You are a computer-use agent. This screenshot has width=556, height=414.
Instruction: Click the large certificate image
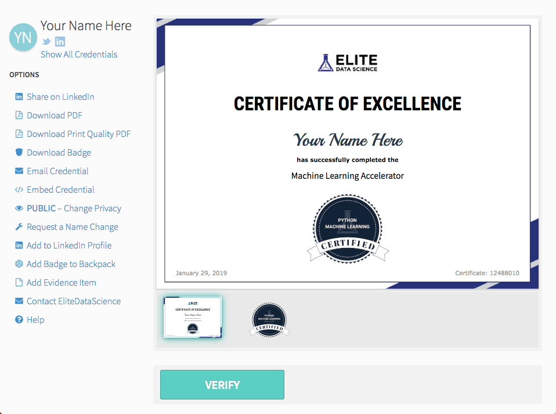pos(348,154)
